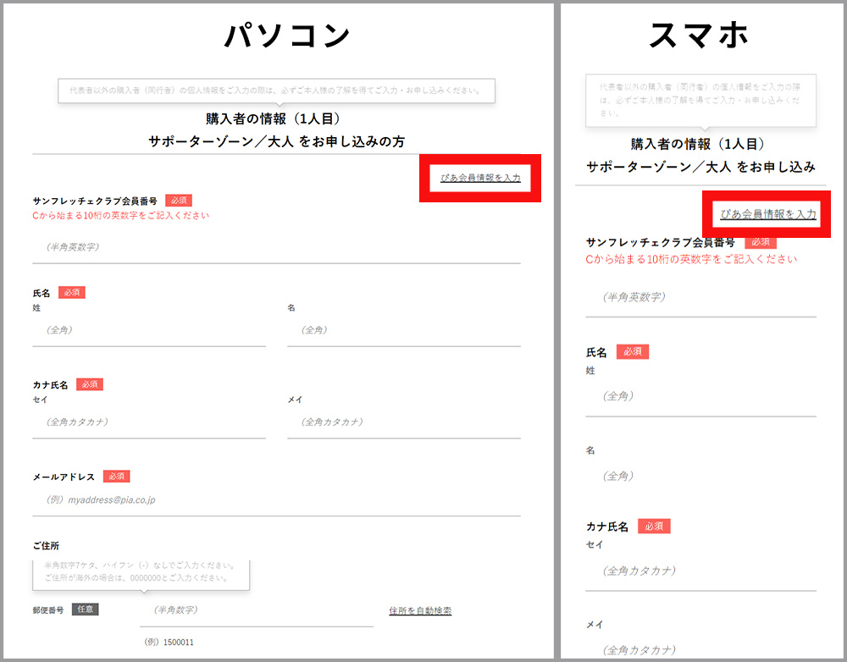Select the セイ katakana field in パソコン panel
This screenshot has width=847, height=662.
point(149,422)
